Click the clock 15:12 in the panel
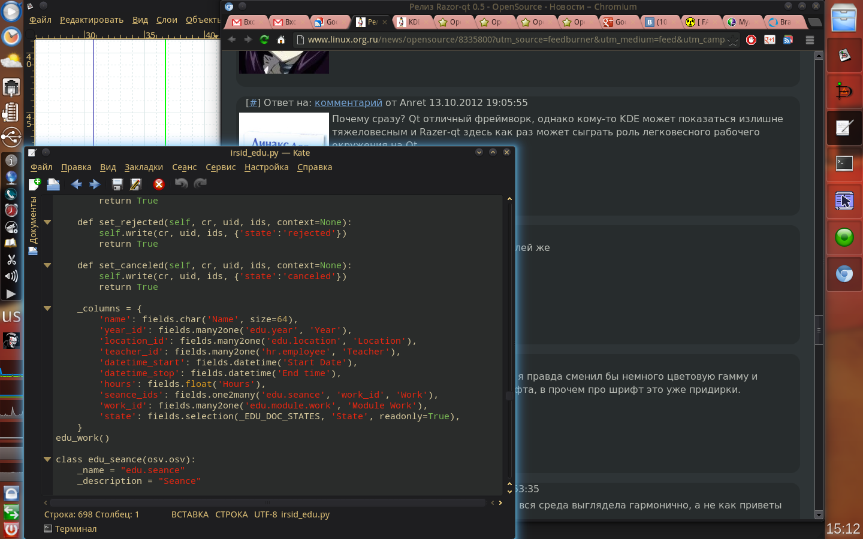The height and width of the screenshot is (539, 863). [x=843, y=529]
